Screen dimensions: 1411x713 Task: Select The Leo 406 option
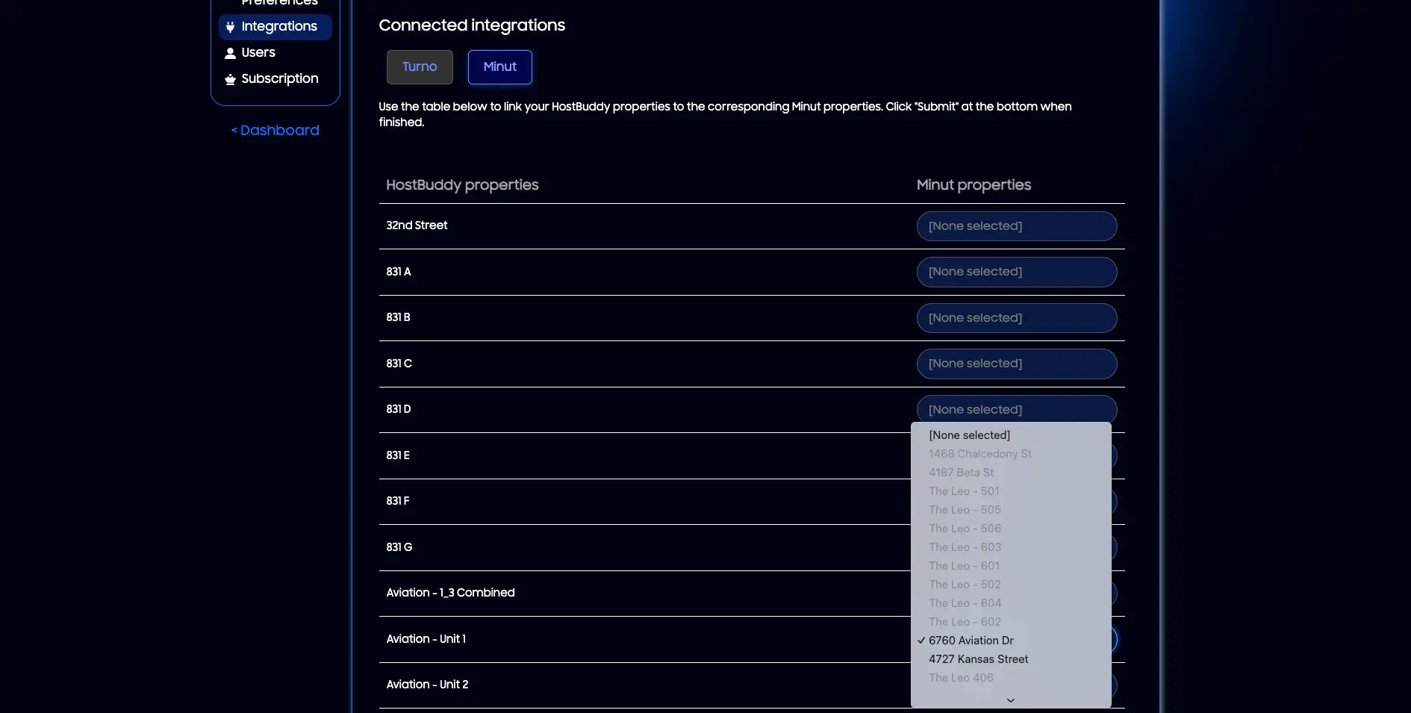pyautogui.click(x=1011, y=678)
